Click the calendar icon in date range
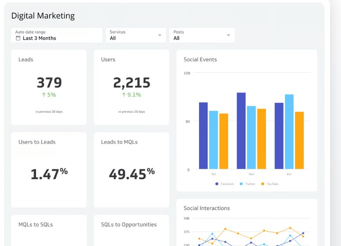 [18, 38]
